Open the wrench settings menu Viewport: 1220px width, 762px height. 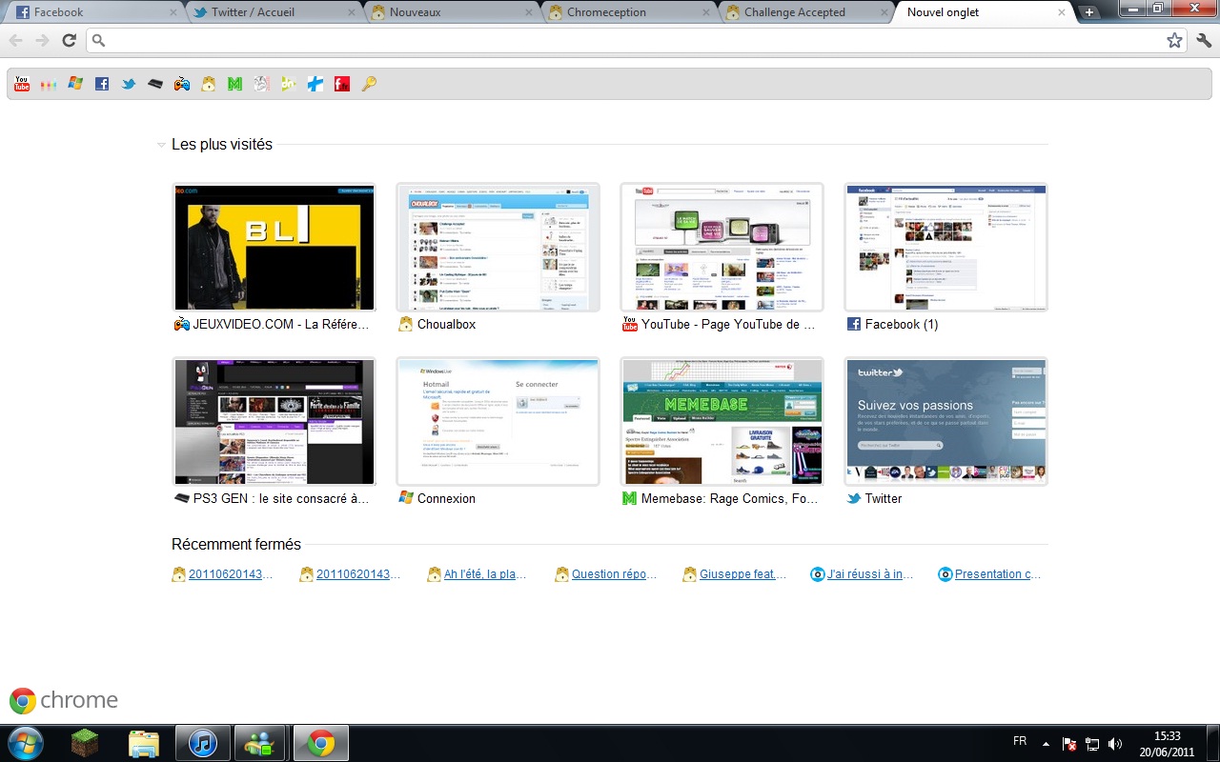1203,40
